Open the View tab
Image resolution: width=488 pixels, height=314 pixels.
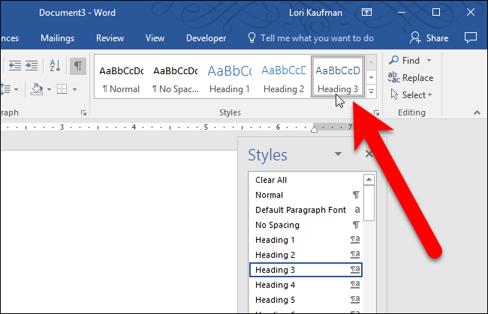tap(155, 38)
